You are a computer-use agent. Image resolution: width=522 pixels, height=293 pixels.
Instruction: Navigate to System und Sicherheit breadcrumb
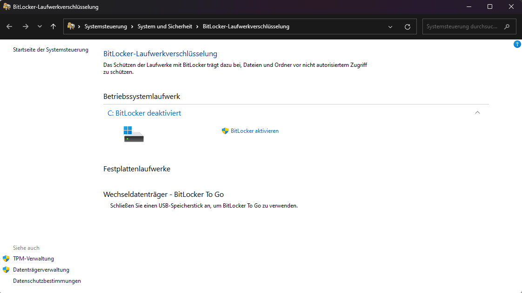(x=165, y=26)
